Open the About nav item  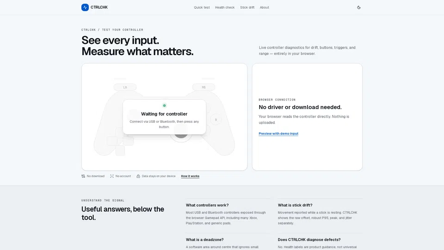[x=265, y=7]
